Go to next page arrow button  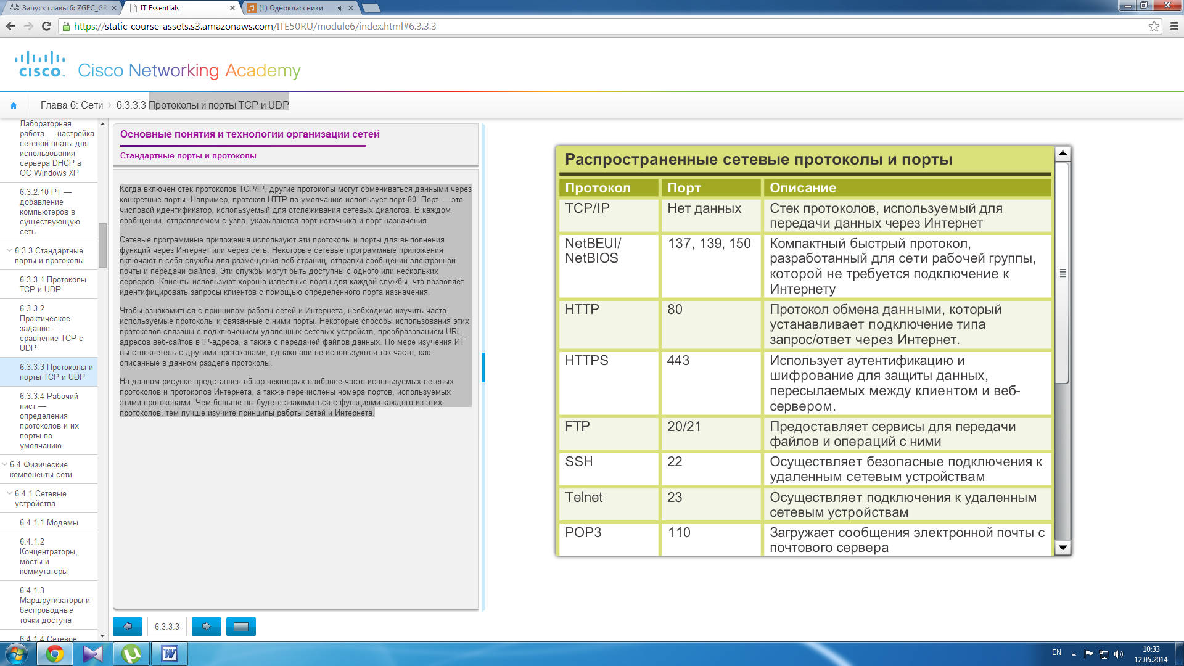(x=207, y=627)
